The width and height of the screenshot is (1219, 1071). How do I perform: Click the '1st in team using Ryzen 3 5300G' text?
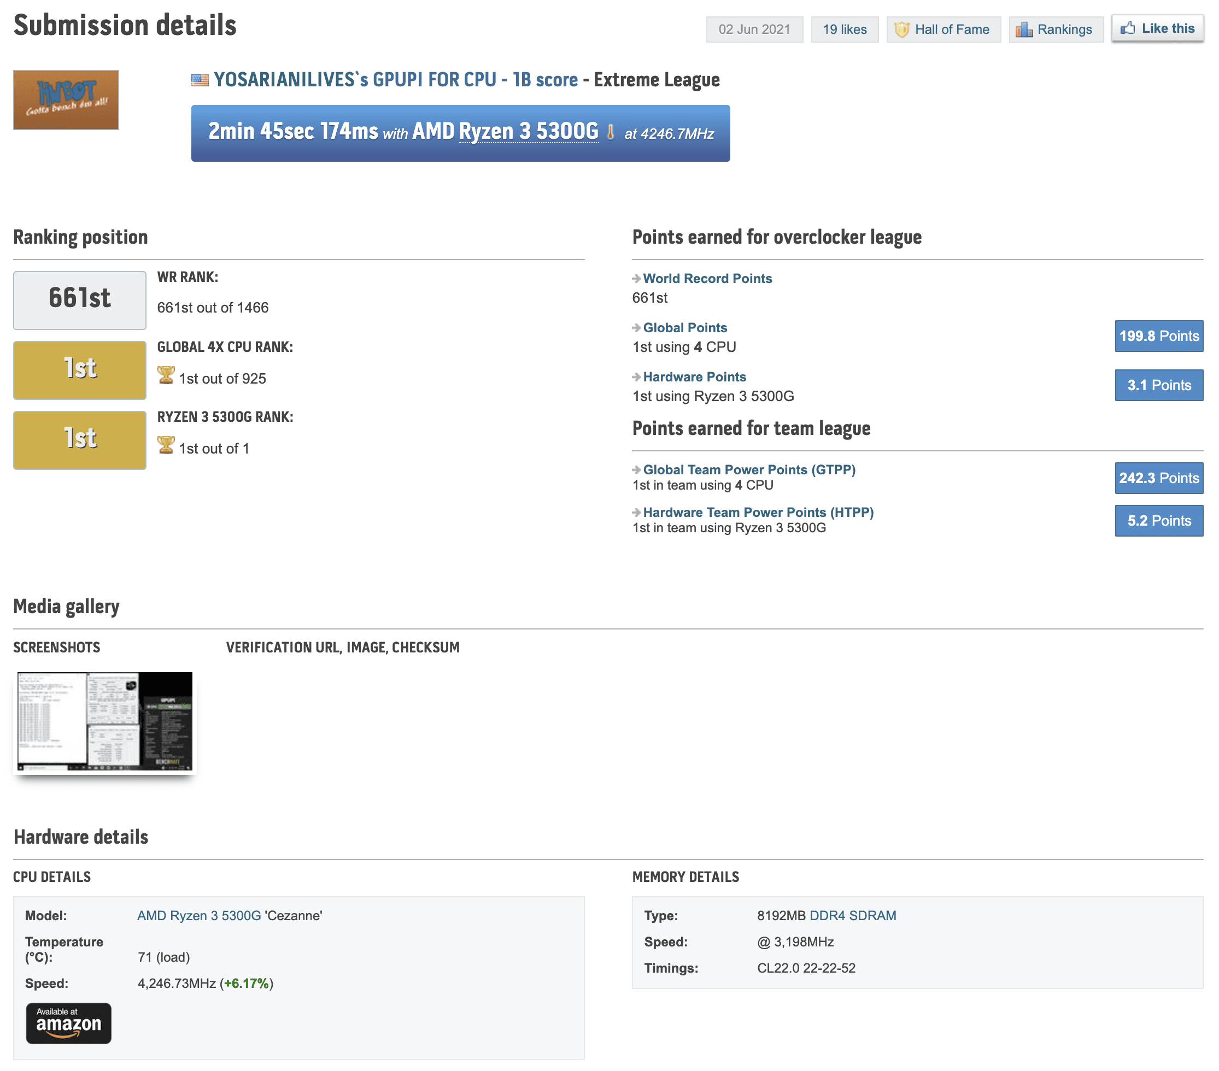[729, 528]
